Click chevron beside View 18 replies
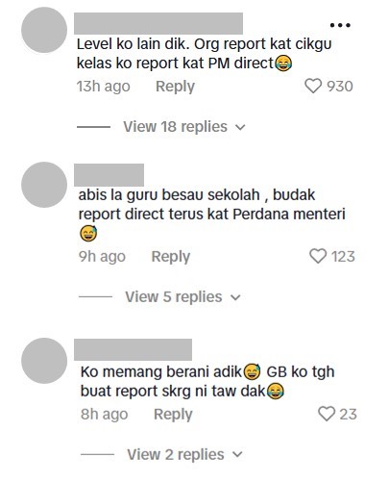Image resolution: width=389 pixels, height=483 pixels. 240,127
